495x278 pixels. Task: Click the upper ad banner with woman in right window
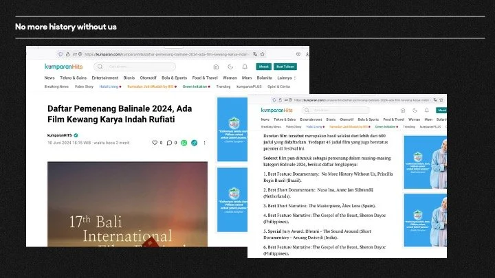pos(426,162)
